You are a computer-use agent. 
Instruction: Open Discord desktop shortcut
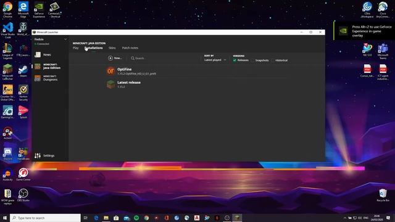tap(7, 154)
